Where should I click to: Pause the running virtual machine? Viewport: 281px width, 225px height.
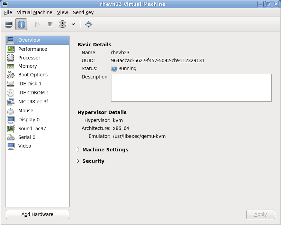pos(50,24)
